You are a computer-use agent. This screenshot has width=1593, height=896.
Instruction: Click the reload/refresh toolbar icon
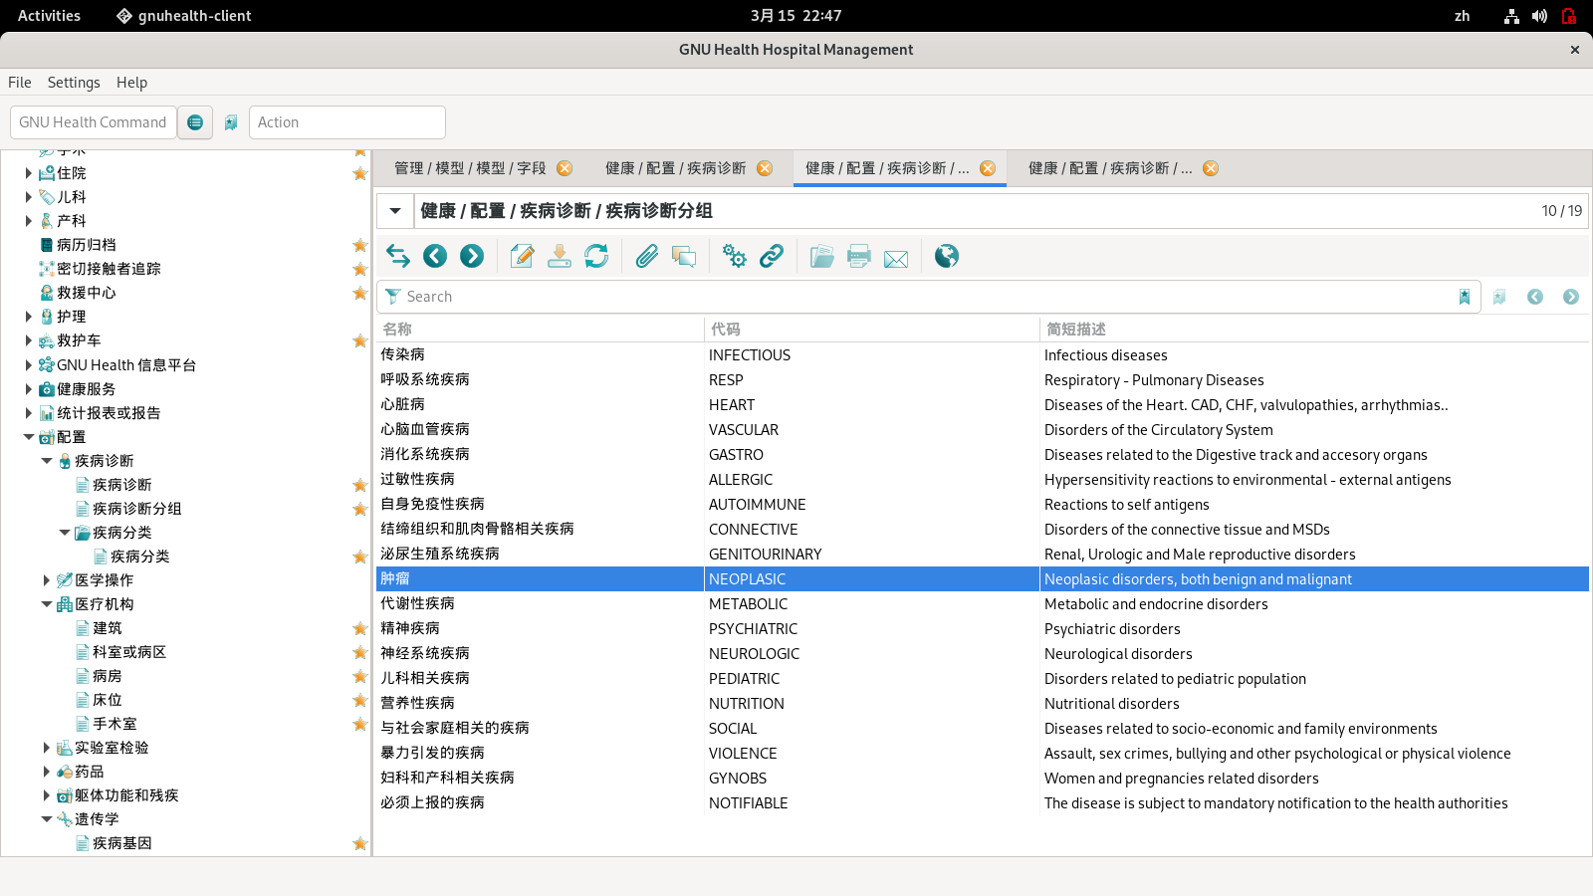(596, 257)
